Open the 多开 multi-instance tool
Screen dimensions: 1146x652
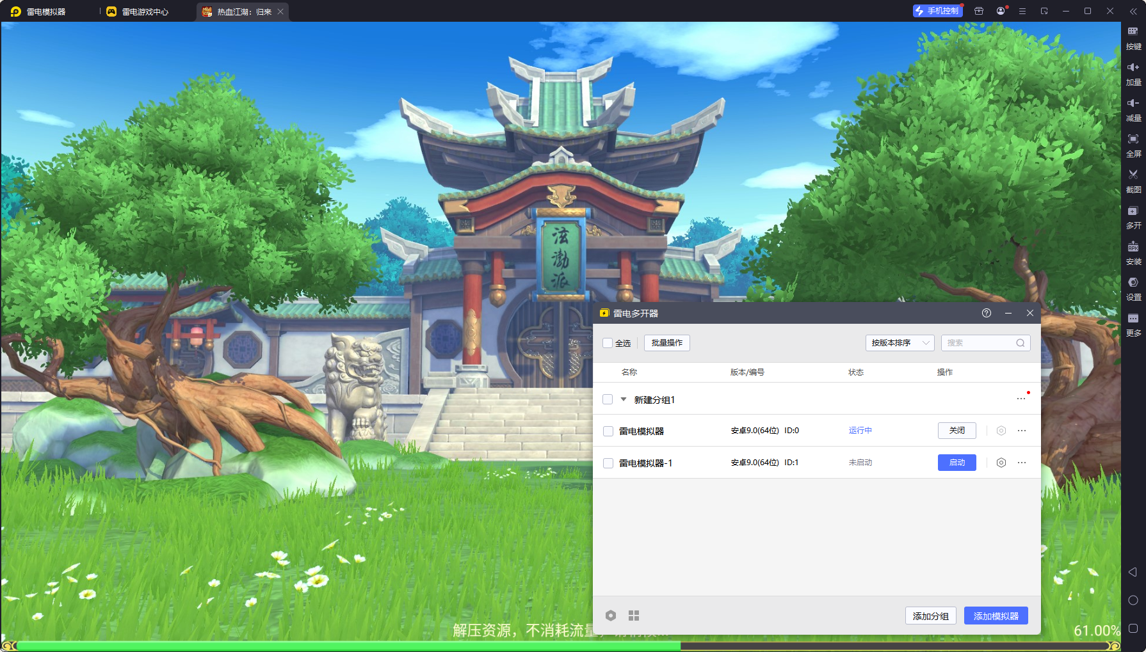[1133, 216]
